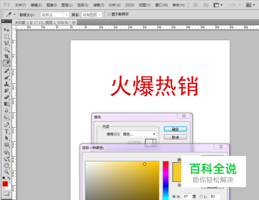Click the red foreground color swatch

(5, 184)
